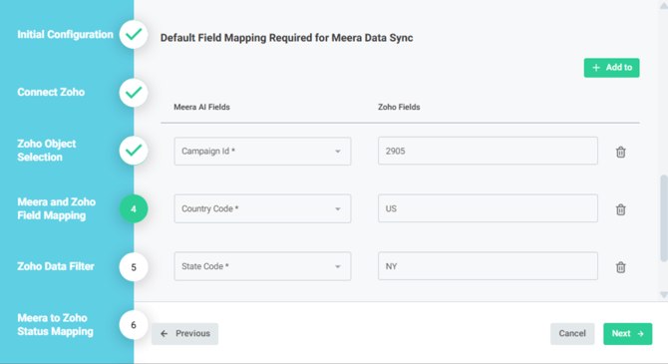This screenshot has height=364, width=668.
Task: Select step 4 circle in wizard
Action: 134,208
